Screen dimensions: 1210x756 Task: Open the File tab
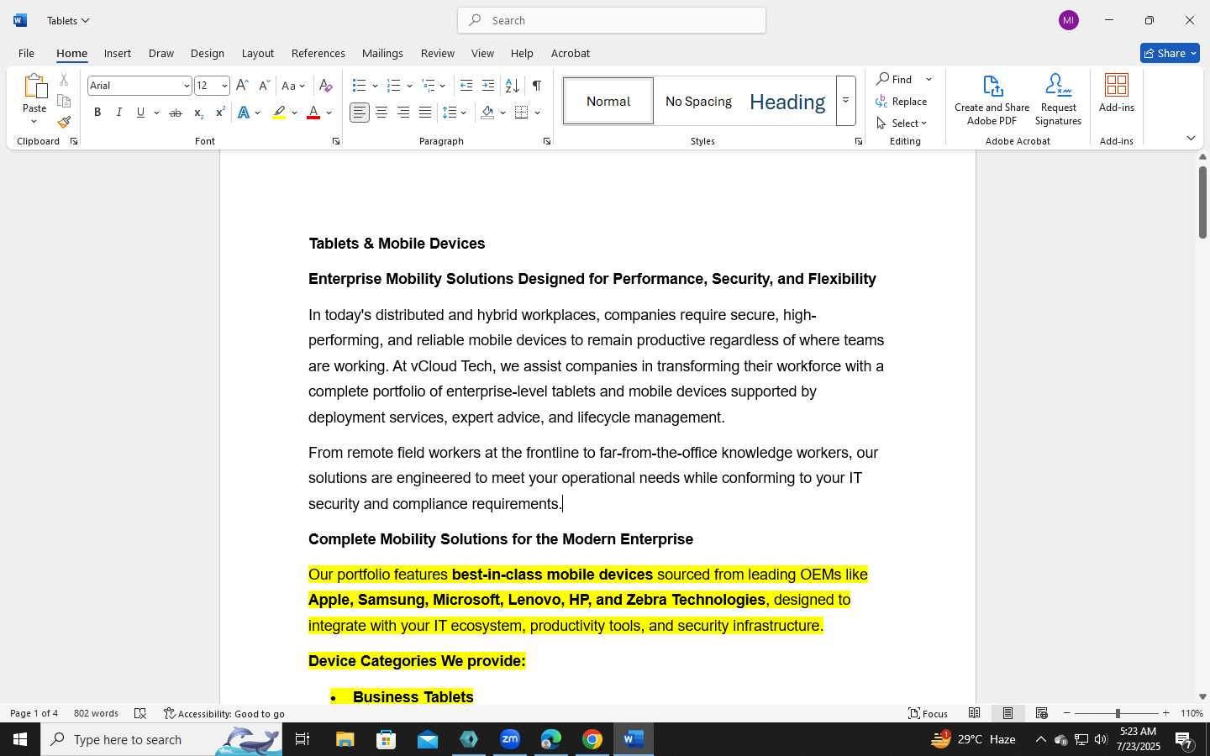pyautogui.click(x=26, y=53)
